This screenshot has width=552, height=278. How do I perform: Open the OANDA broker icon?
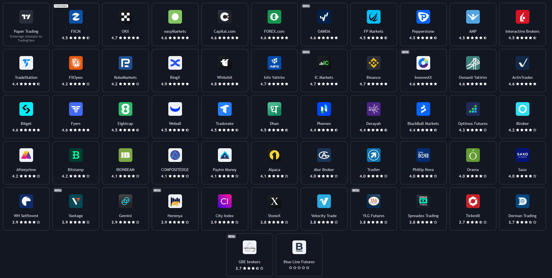point(324,17)
